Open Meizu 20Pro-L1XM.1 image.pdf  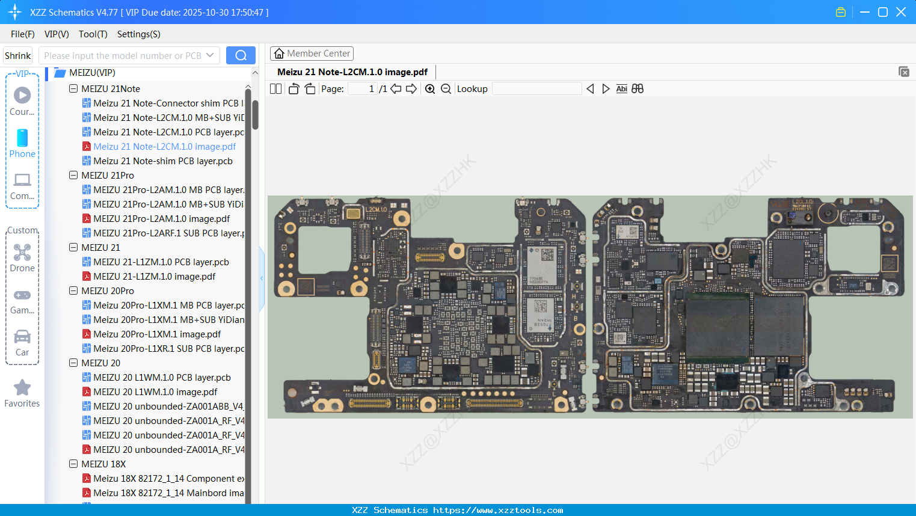pos(152,334)
